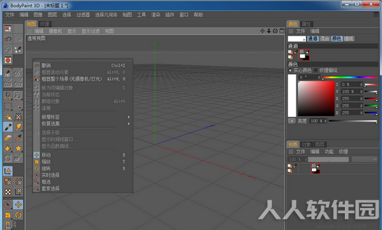The image size is (382, 230).
Task: Open the viewport 显示过滤 menu
Action: tap(91, 31)
